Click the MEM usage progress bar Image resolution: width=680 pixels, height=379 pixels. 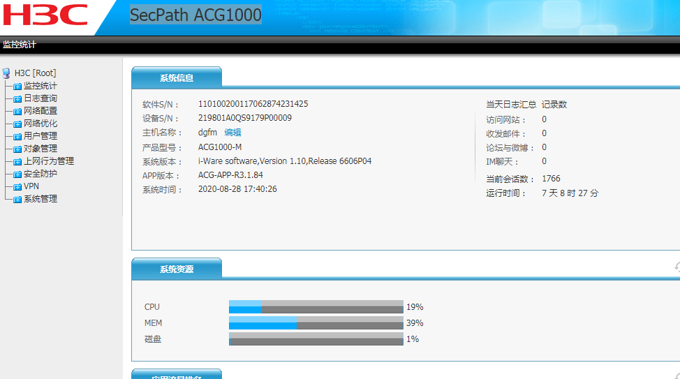click(316, 322)
